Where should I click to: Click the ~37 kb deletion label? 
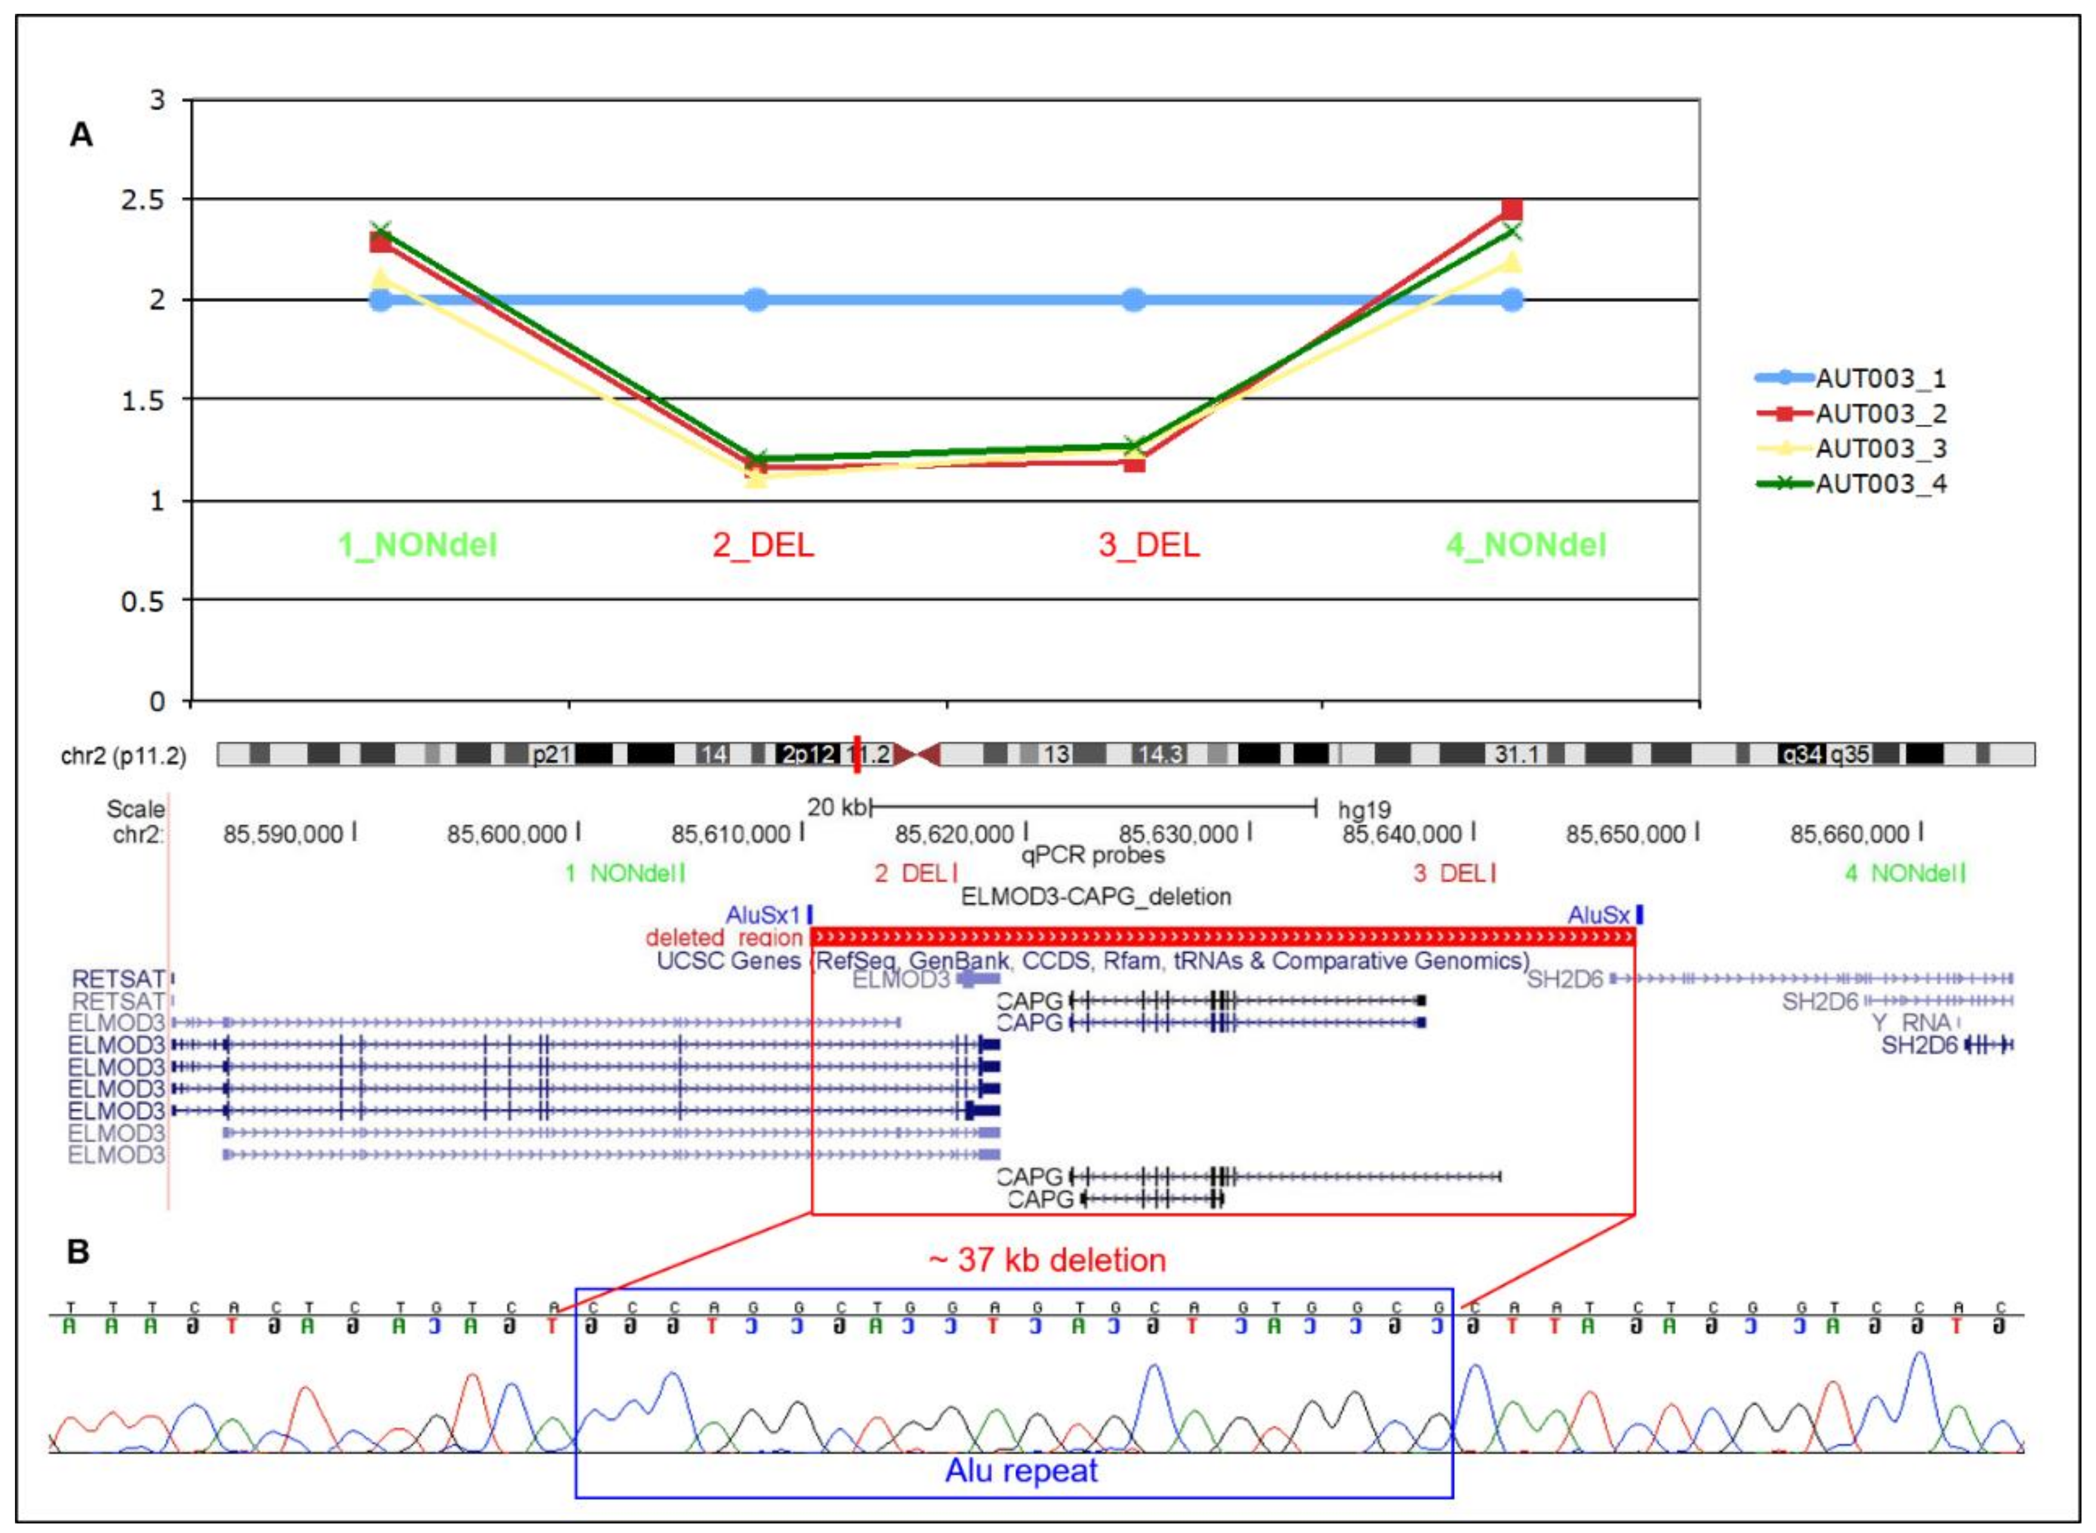(1047, 1260)
